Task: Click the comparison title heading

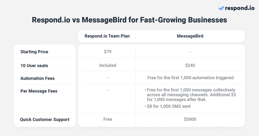Action: pos(129,20)
